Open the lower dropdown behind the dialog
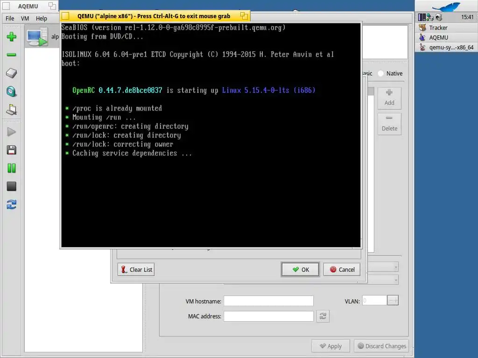 pos(383,280)
